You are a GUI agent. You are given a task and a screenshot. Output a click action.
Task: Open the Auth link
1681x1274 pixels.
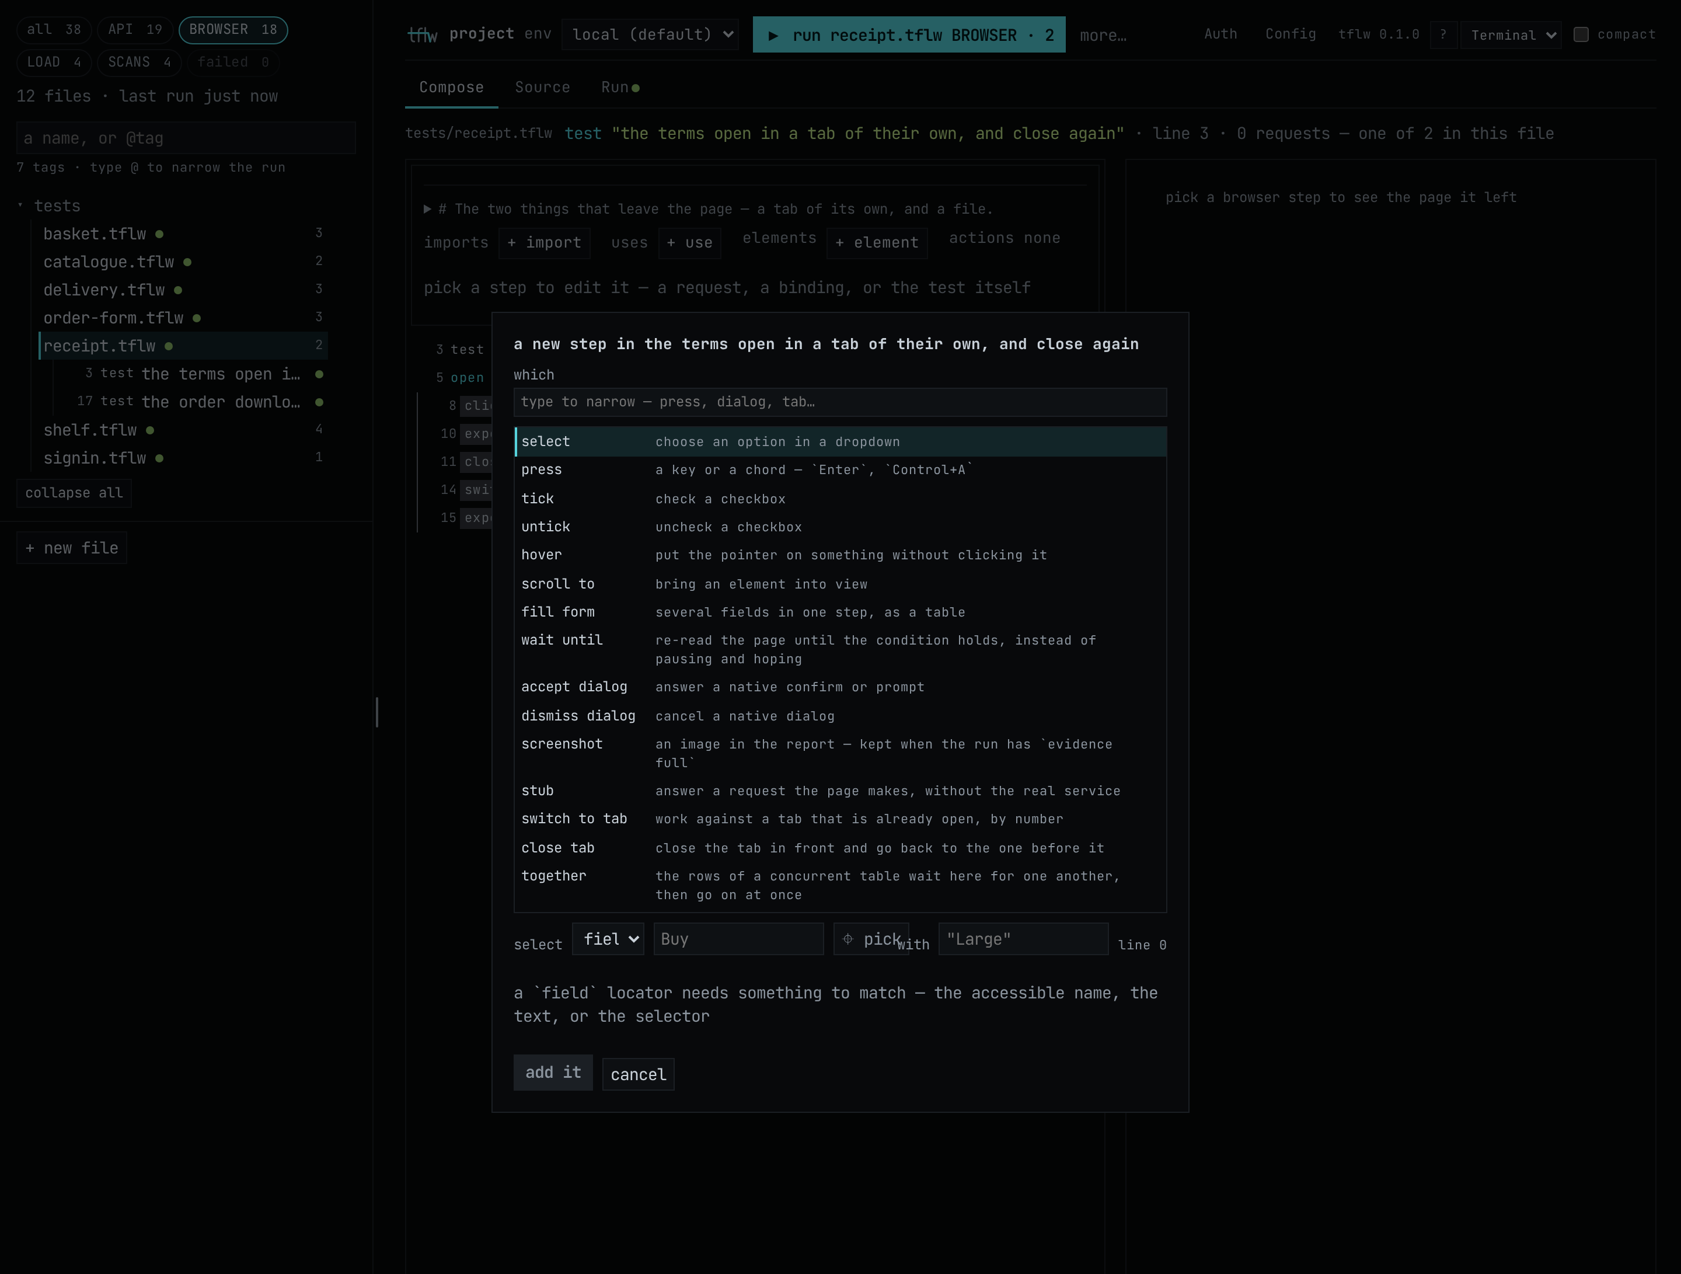click(1220, 34)
